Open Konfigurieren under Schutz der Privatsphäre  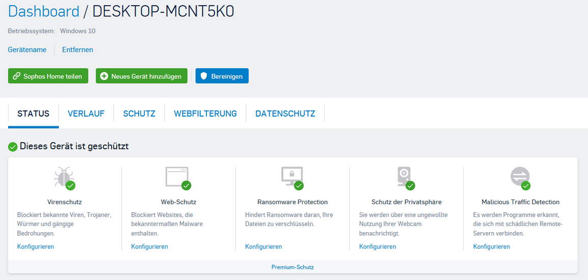point(378,246)
